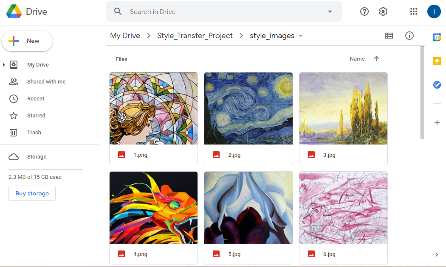Click the Buy storage button
Image resolution: width=446 pixels, height=267 pixels.
32,193
